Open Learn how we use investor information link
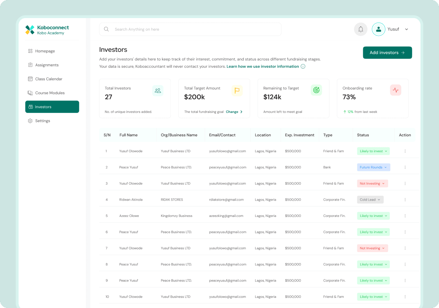Image resolution: width=439 pixels, height=308 pixels. coord(263,66)
